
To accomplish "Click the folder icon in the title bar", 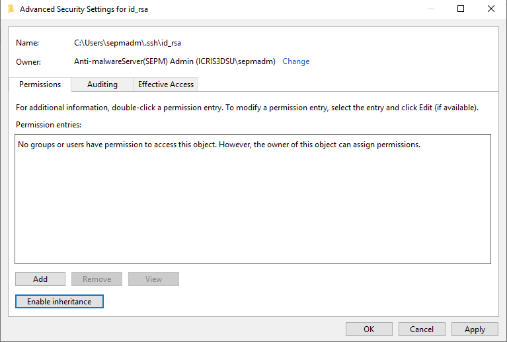I will click(11, 9).
